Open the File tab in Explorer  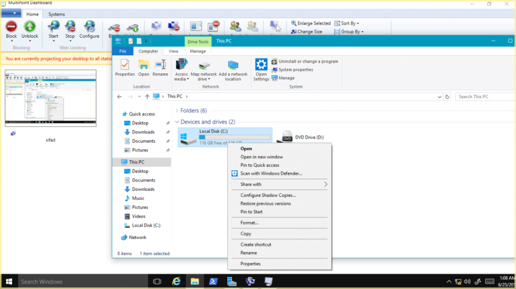[x=123, y=51]
